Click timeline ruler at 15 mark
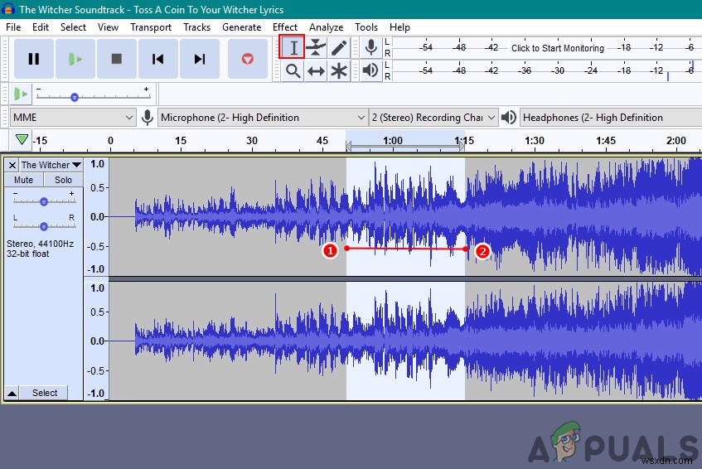 181,141
